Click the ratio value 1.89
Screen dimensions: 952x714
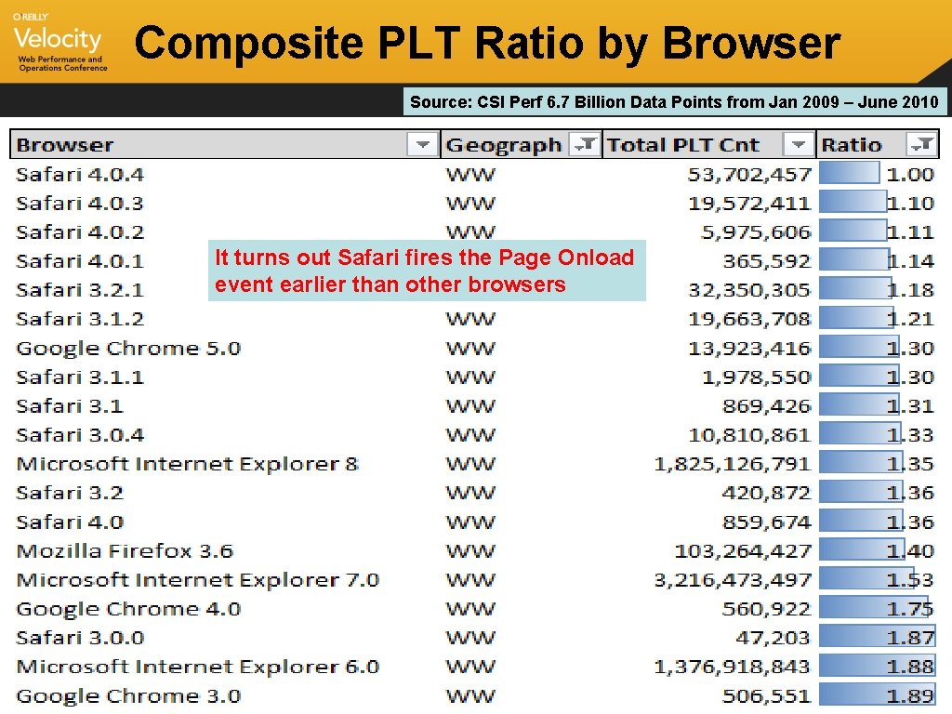click(x=910, y=696)
